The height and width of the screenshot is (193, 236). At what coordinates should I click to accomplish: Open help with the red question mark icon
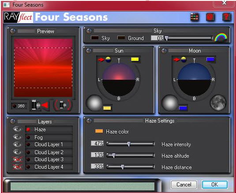(226, 17)
